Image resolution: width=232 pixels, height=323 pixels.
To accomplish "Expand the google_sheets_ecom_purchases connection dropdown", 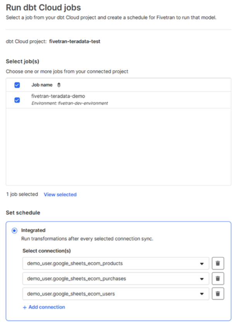I will pyautogui.click(x=201, y=279).
